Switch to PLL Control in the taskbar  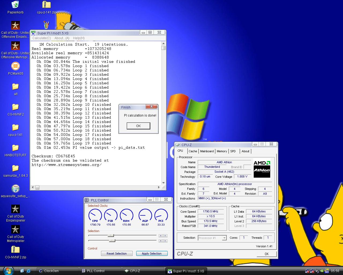click(100, 271)
